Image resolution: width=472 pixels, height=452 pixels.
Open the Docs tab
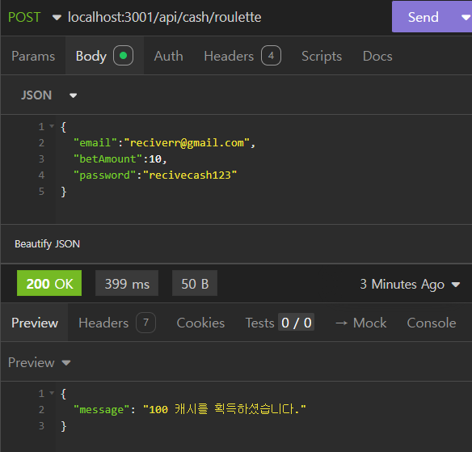(x=377, y=56)
